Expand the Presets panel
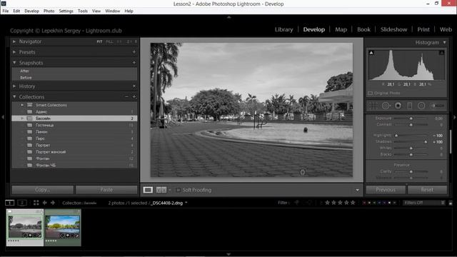 [14, 52]
